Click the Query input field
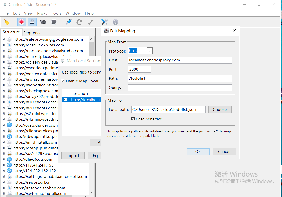This screenshot has height=197, width=282. pyautogui.click(x=180, y=88)
